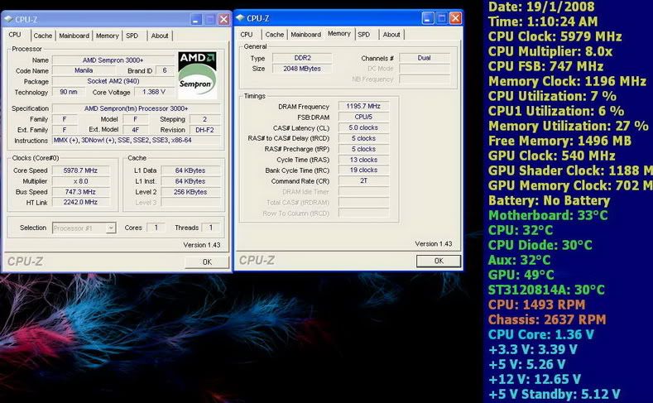Click the Memory tab in left window
The height and width of the screenshot is (403, 653).
click(x=107, y=36)
